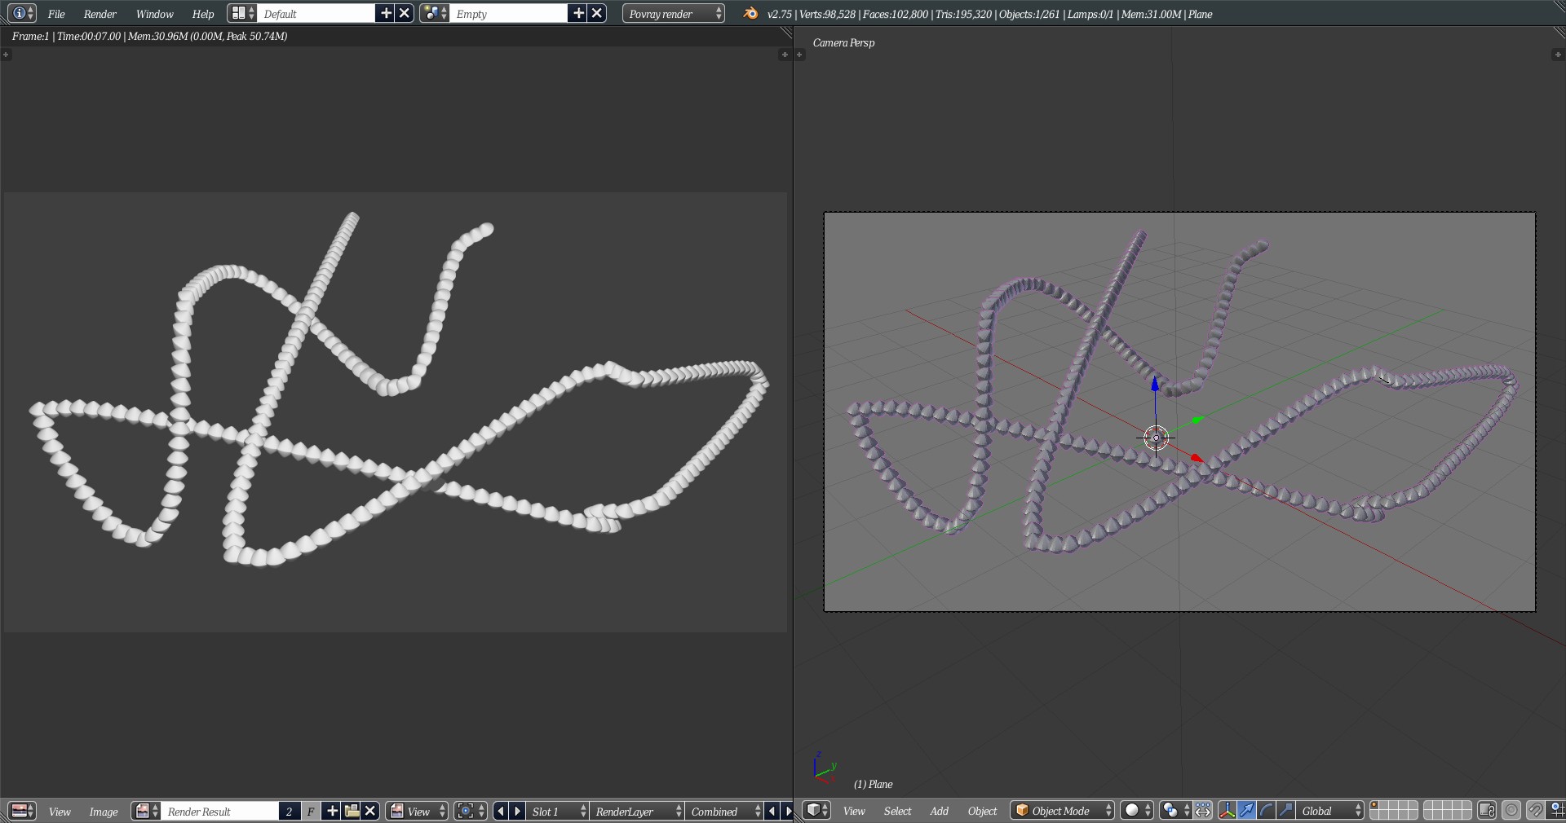
Task: Toggle the translate manipulator arrow
Action: coord(1246,811)
